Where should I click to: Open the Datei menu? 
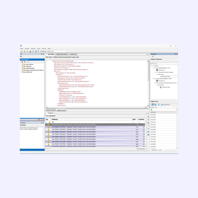21,49
